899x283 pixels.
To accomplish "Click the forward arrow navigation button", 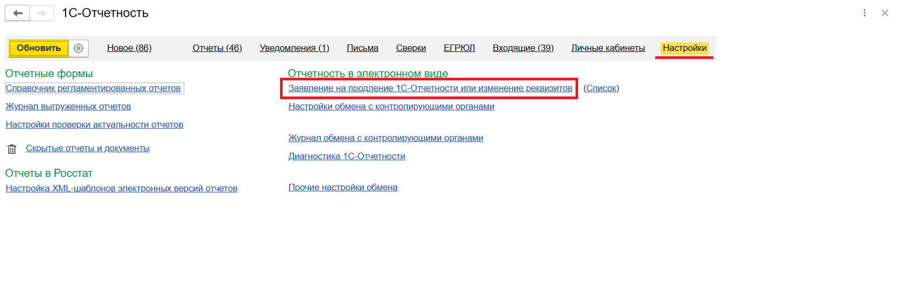I will [41, 13].
